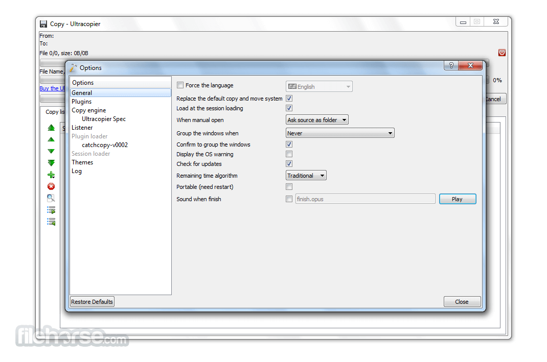Open search with the magnifier icon
The image size is (547, 362).
click(51, 198)
